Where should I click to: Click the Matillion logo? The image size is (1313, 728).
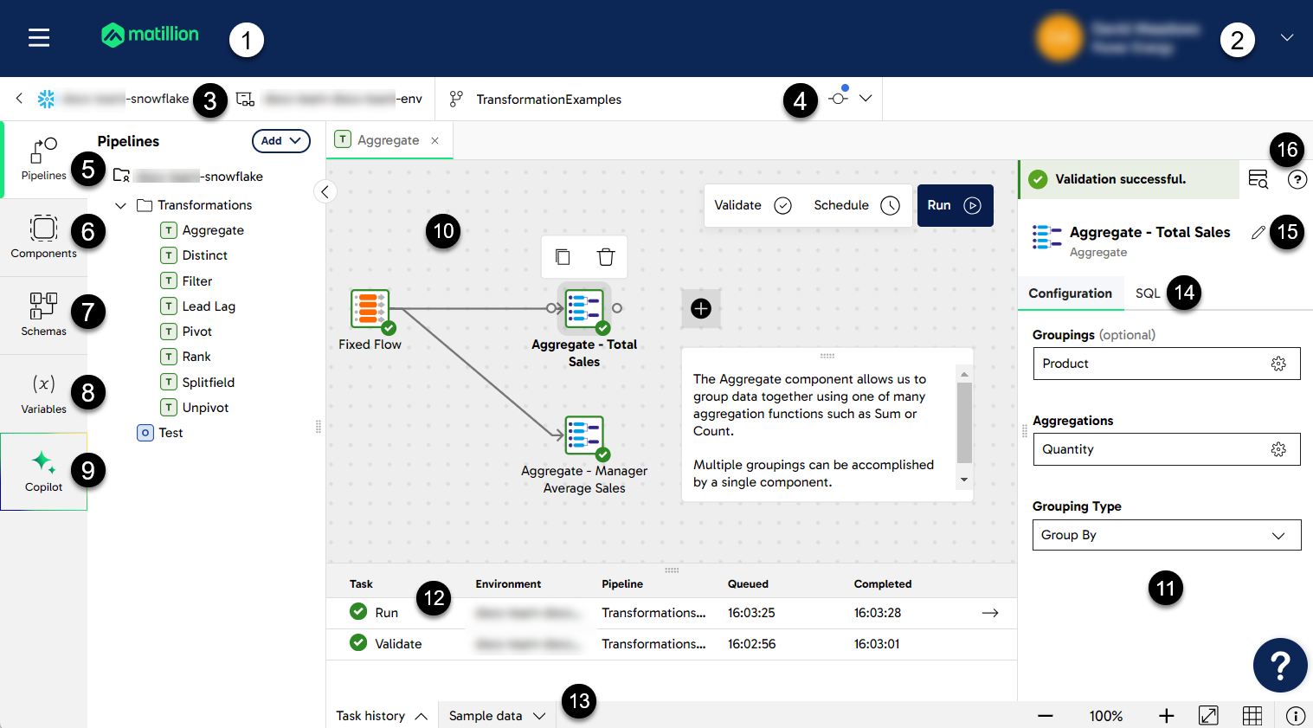(x=150, y=35)
